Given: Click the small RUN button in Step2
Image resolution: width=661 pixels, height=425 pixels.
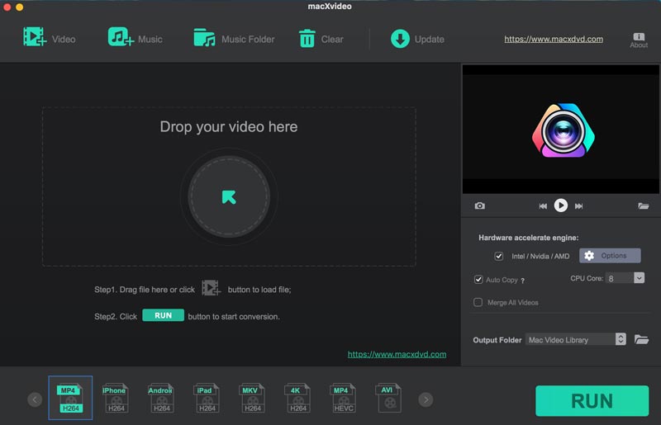Looking at the screenshot, I should [163, 315].
